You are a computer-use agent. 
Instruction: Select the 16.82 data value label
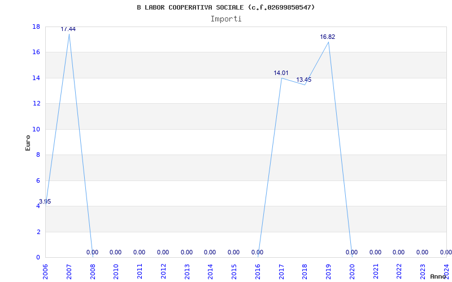(328, 37)
